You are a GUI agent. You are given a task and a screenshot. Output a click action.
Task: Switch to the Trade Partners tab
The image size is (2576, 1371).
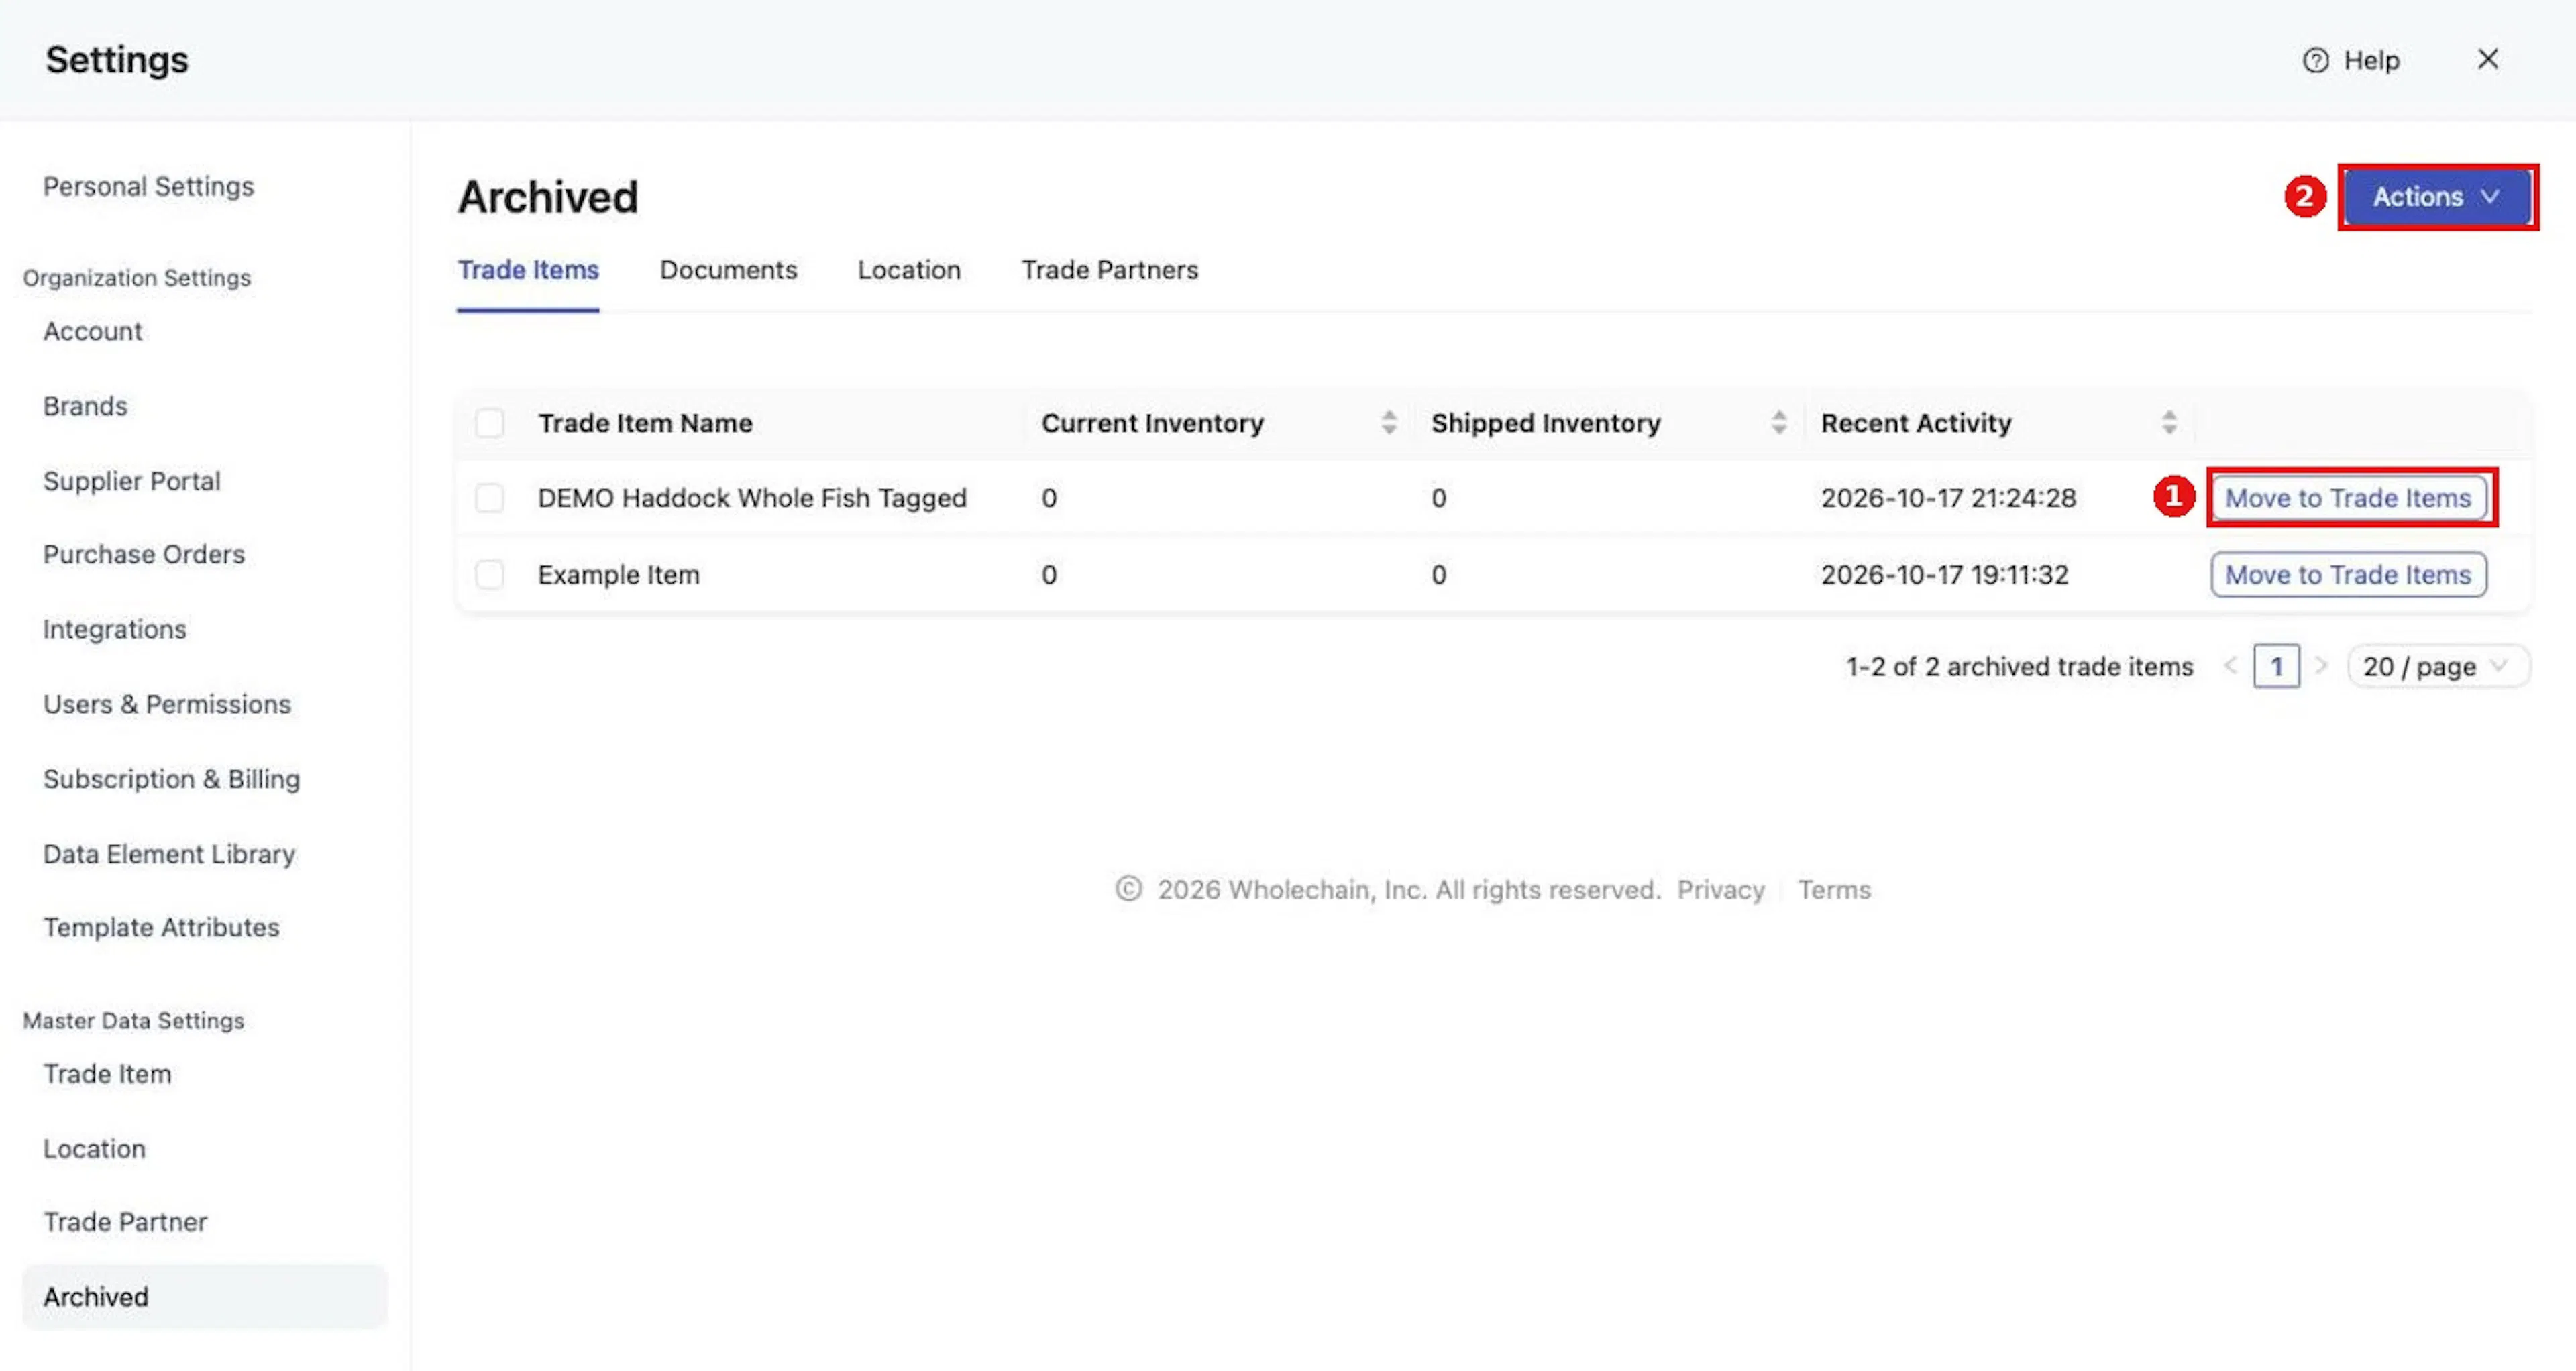point(1109,270)
